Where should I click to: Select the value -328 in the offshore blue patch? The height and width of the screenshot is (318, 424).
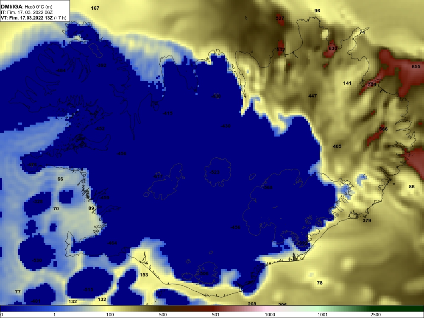(38, 201)
